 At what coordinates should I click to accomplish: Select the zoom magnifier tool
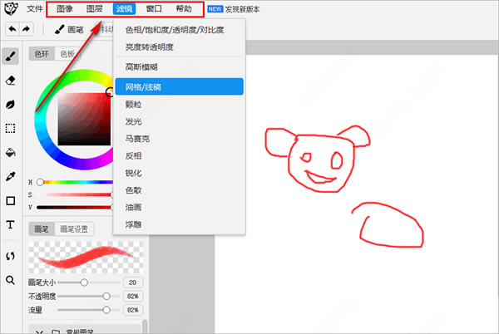(x=11, y=280)
